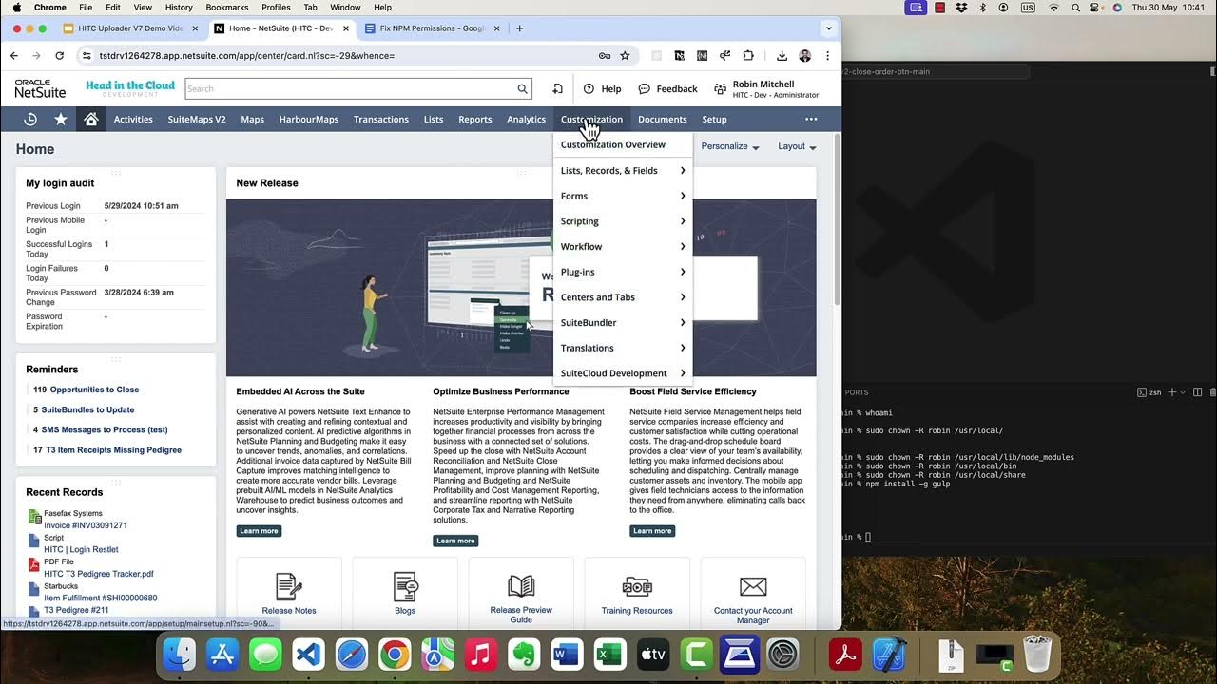1217x684 pixels.
Task: Open the Blogs icon
Action: point(405,586)
